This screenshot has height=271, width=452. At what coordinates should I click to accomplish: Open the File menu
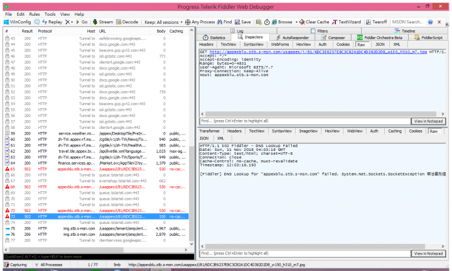[x=9, y=14]
